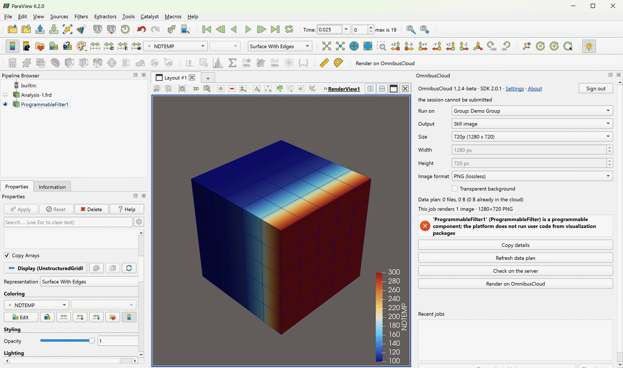The image size is (623, 368).
Task: Uncheck the Copy Arrays checkbox
Action: (7, 255)
